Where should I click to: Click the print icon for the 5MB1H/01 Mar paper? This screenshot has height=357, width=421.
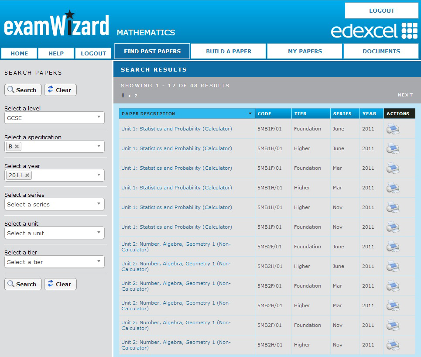[393, 188]
